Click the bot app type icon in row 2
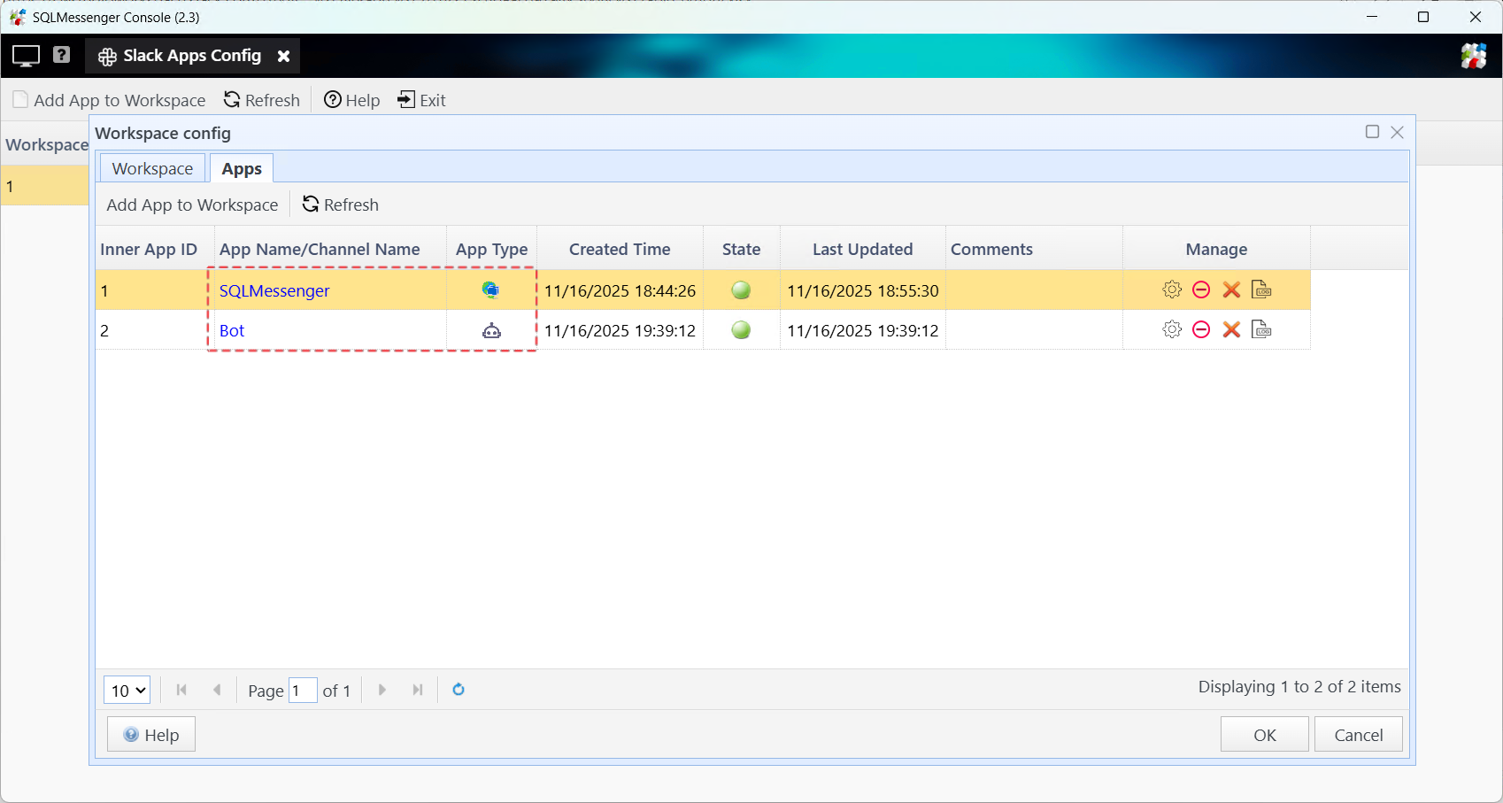Image resolution: width=1503 pixels, height=803 pixels. click(x=491, y=330)
